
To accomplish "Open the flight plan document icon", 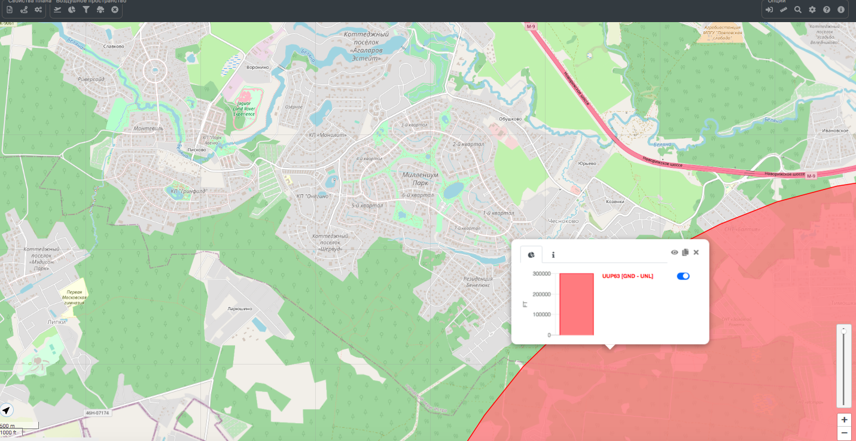I will (x=10, y=10).
